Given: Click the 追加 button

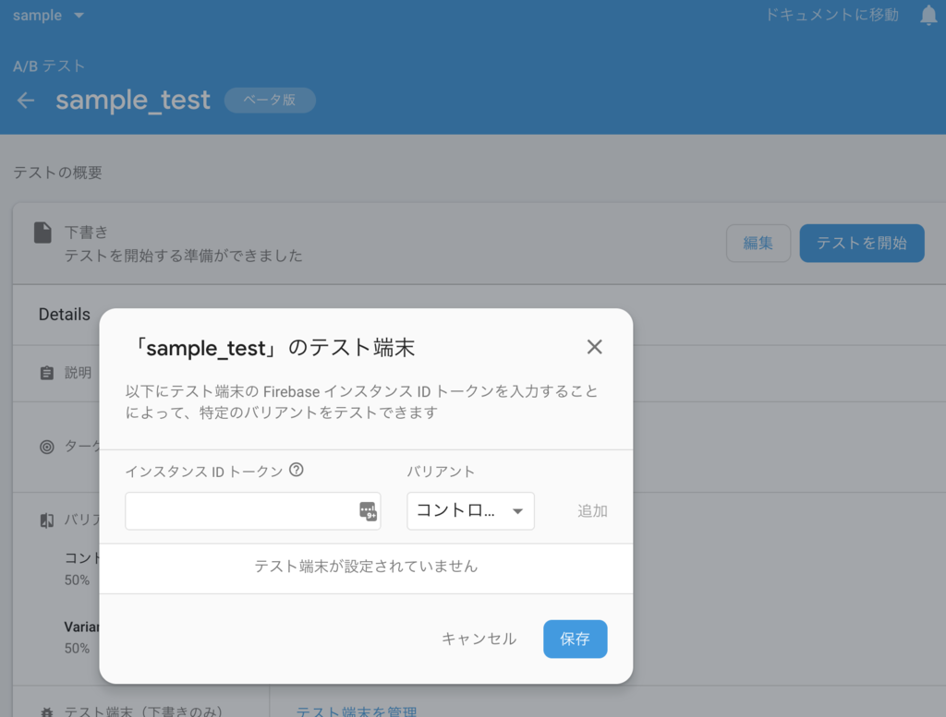Looking at the screenshot, I should click(x=592, y=511).
